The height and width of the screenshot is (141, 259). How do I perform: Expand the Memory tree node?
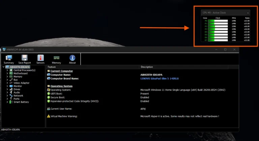tap(7, 77)
